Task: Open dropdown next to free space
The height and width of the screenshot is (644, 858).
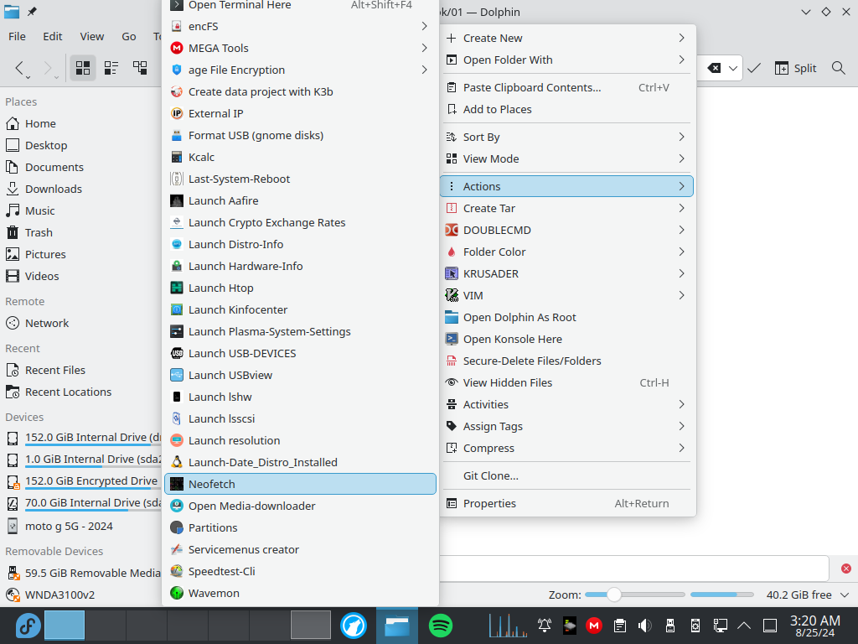Action: point(845,595)
